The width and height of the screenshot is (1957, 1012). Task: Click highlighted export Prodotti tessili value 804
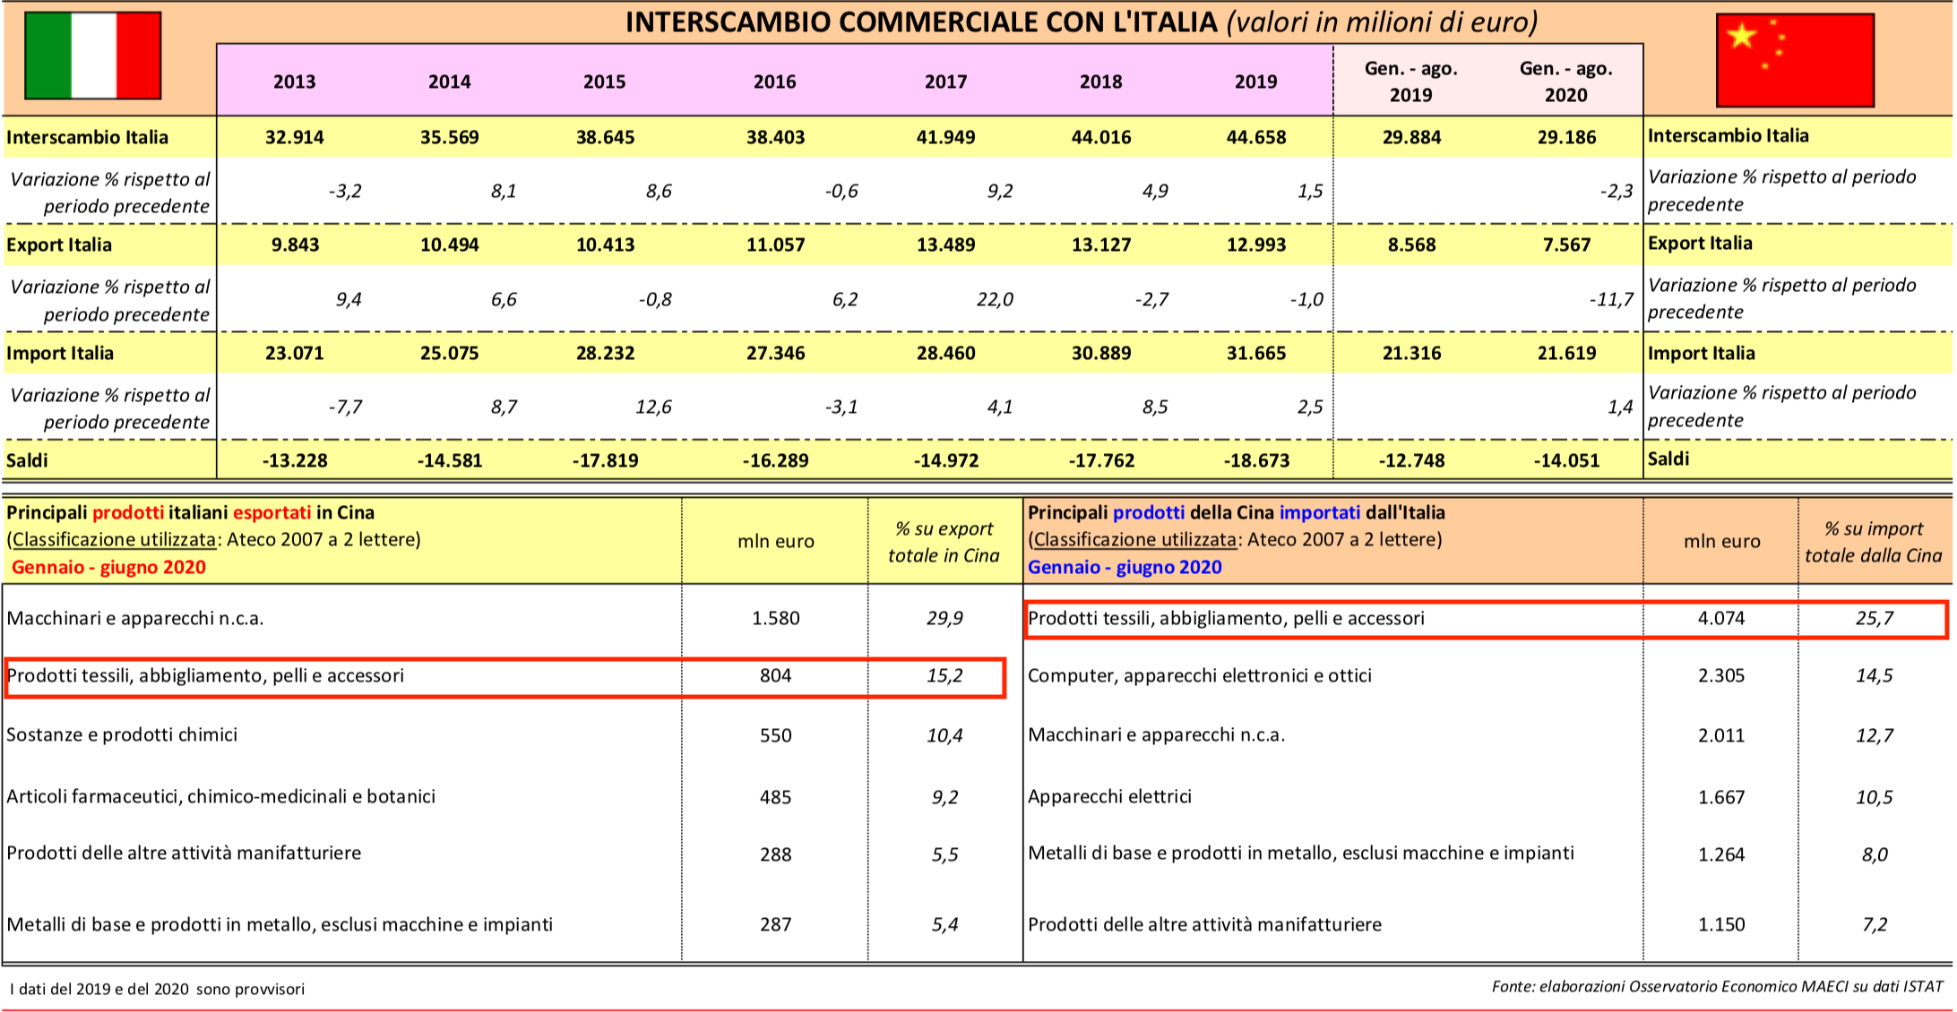click(x=775, y=675)
